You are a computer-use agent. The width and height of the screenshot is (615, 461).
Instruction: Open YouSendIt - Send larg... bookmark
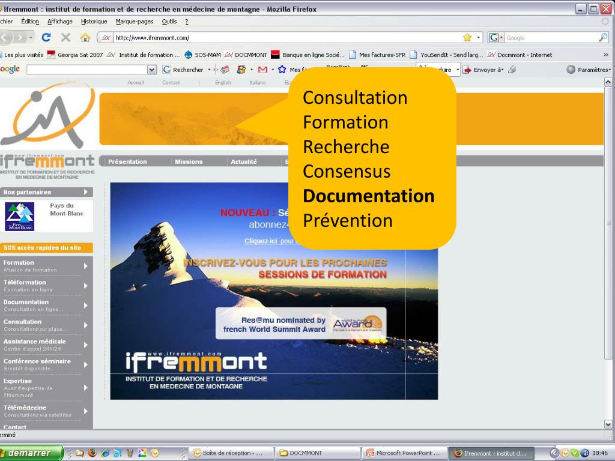point(446,55)
